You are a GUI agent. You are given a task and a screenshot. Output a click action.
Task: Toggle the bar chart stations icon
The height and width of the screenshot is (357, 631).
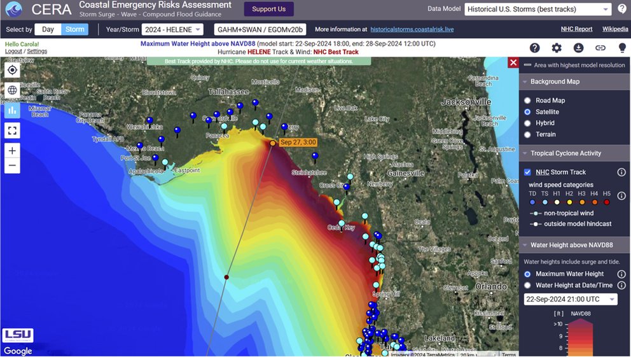pyautogui.click(x=12, y=110)
